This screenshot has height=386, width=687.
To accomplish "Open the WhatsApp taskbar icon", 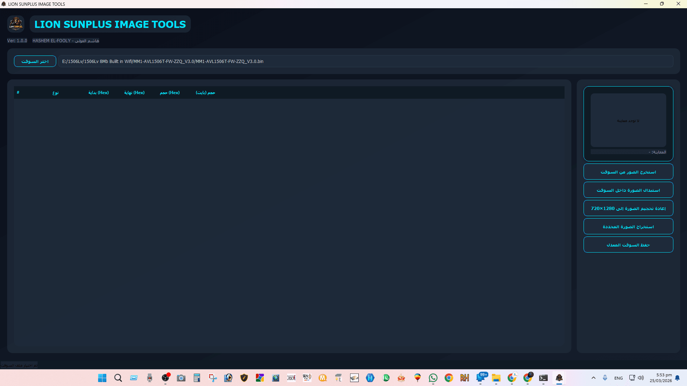I will pyautogui.click(x=433, y=378).
